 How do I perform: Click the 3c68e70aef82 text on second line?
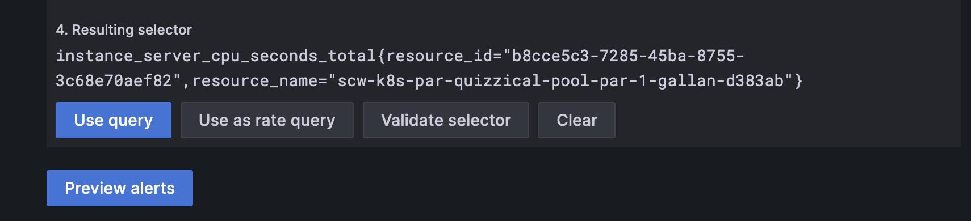coord(114,80)
